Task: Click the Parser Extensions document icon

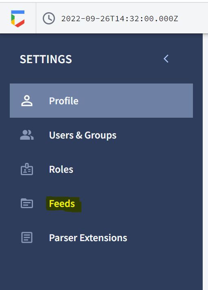Action: tap(27, 237)
